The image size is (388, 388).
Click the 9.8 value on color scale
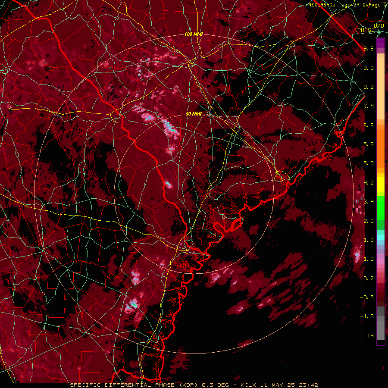coord(369,48)
